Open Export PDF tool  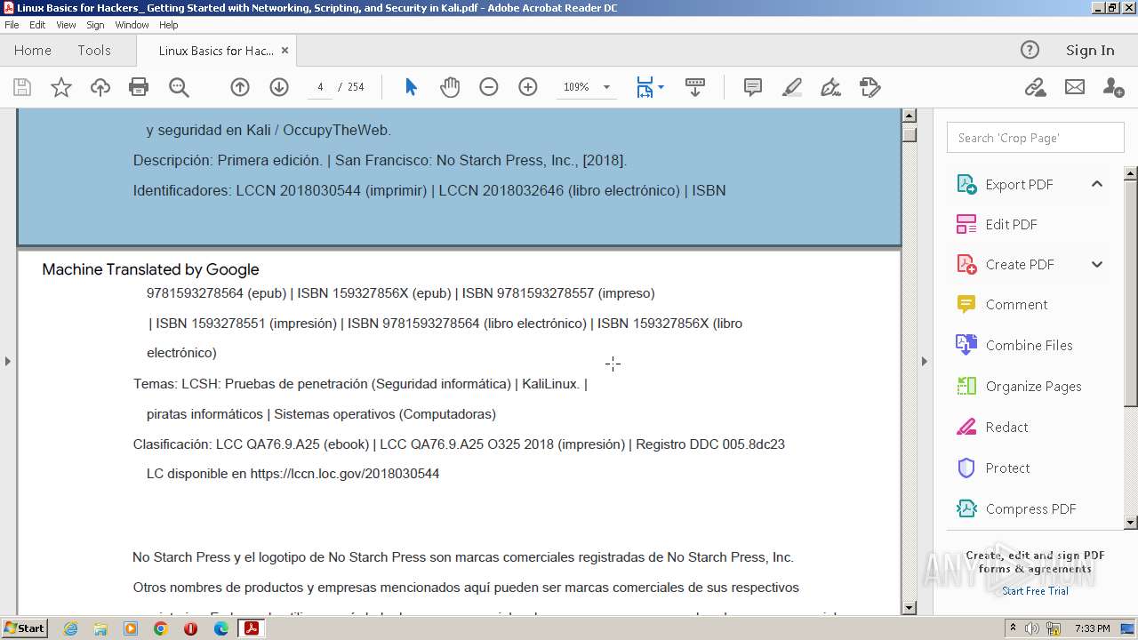[x=1019, y=184]
